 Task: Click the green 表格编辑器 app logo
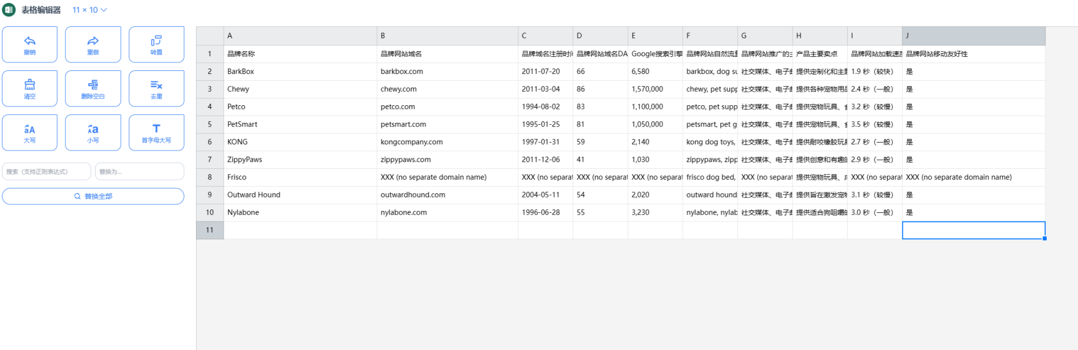(x=9, y=10)
